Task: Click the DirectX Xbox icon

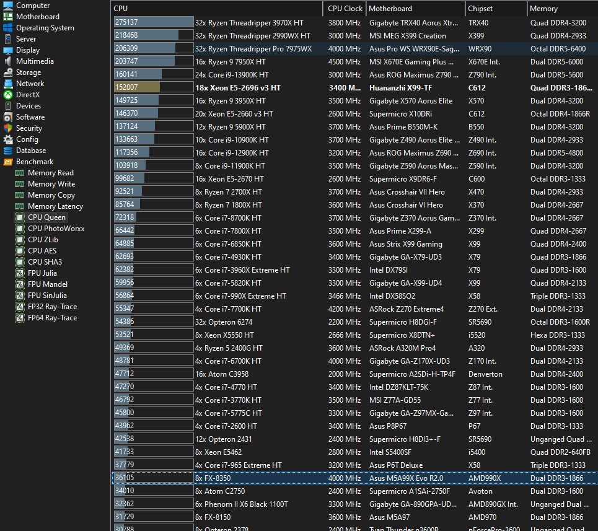Action: coord(8,95)
